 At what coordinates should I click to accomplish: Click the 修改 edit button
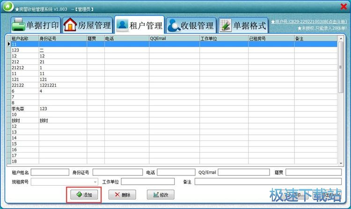click(x=161, y=195)
